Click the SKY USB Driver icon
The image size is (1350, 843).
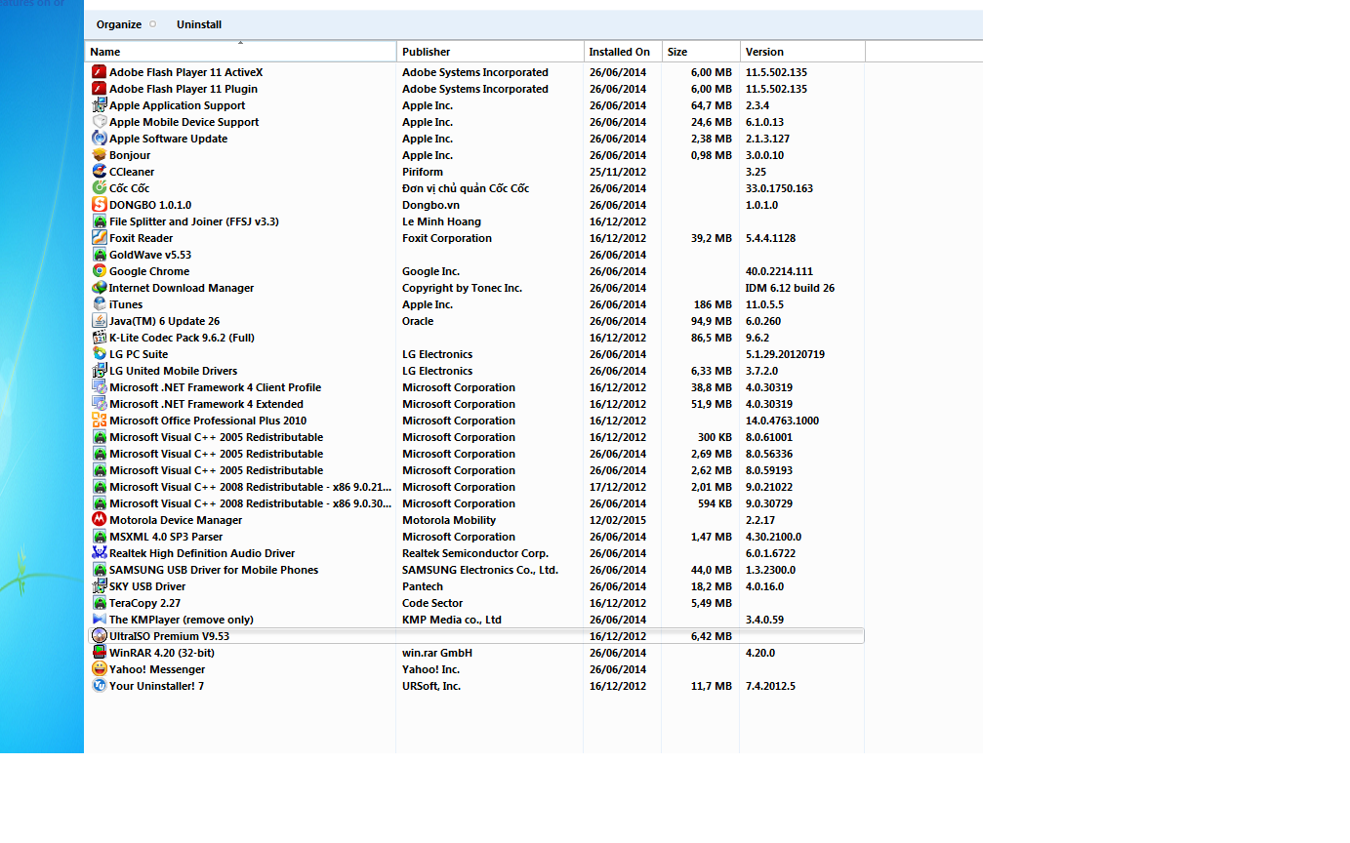tap(99, 586)
